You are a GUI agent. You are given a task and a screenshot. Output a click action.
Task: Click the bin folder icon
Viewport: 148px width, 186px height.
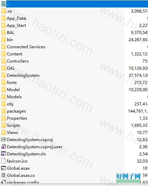pos(3,39)
